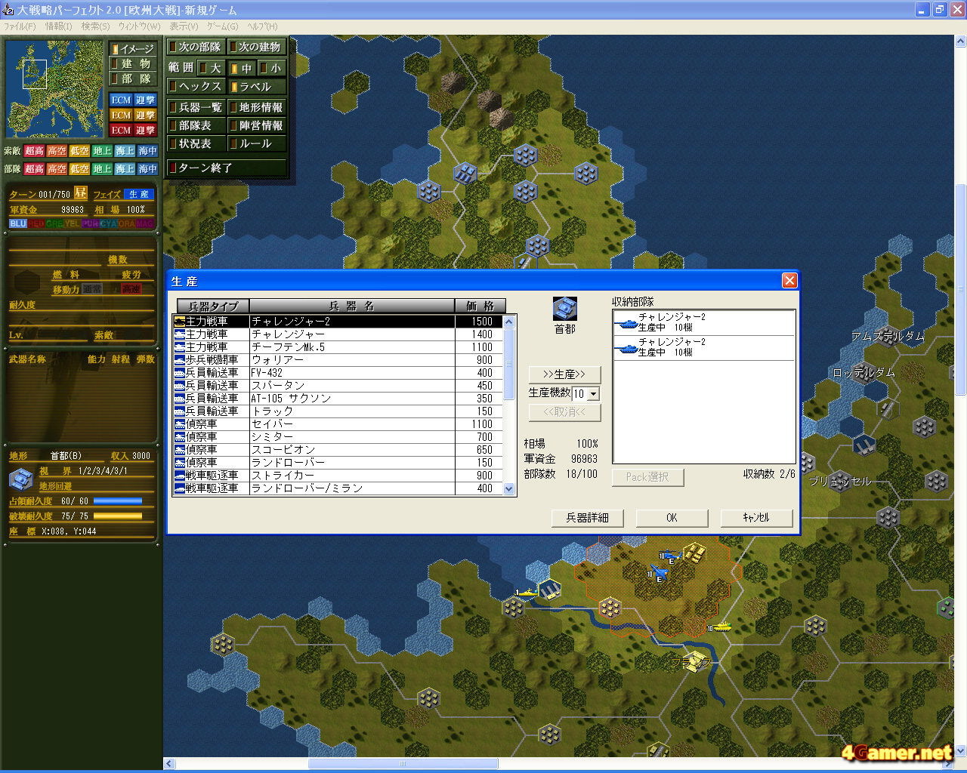This screenshot has width=967, height=773.
Task: Click the unit icon in チャレンジャー 1400 row
Action: [x=180, y=334]
